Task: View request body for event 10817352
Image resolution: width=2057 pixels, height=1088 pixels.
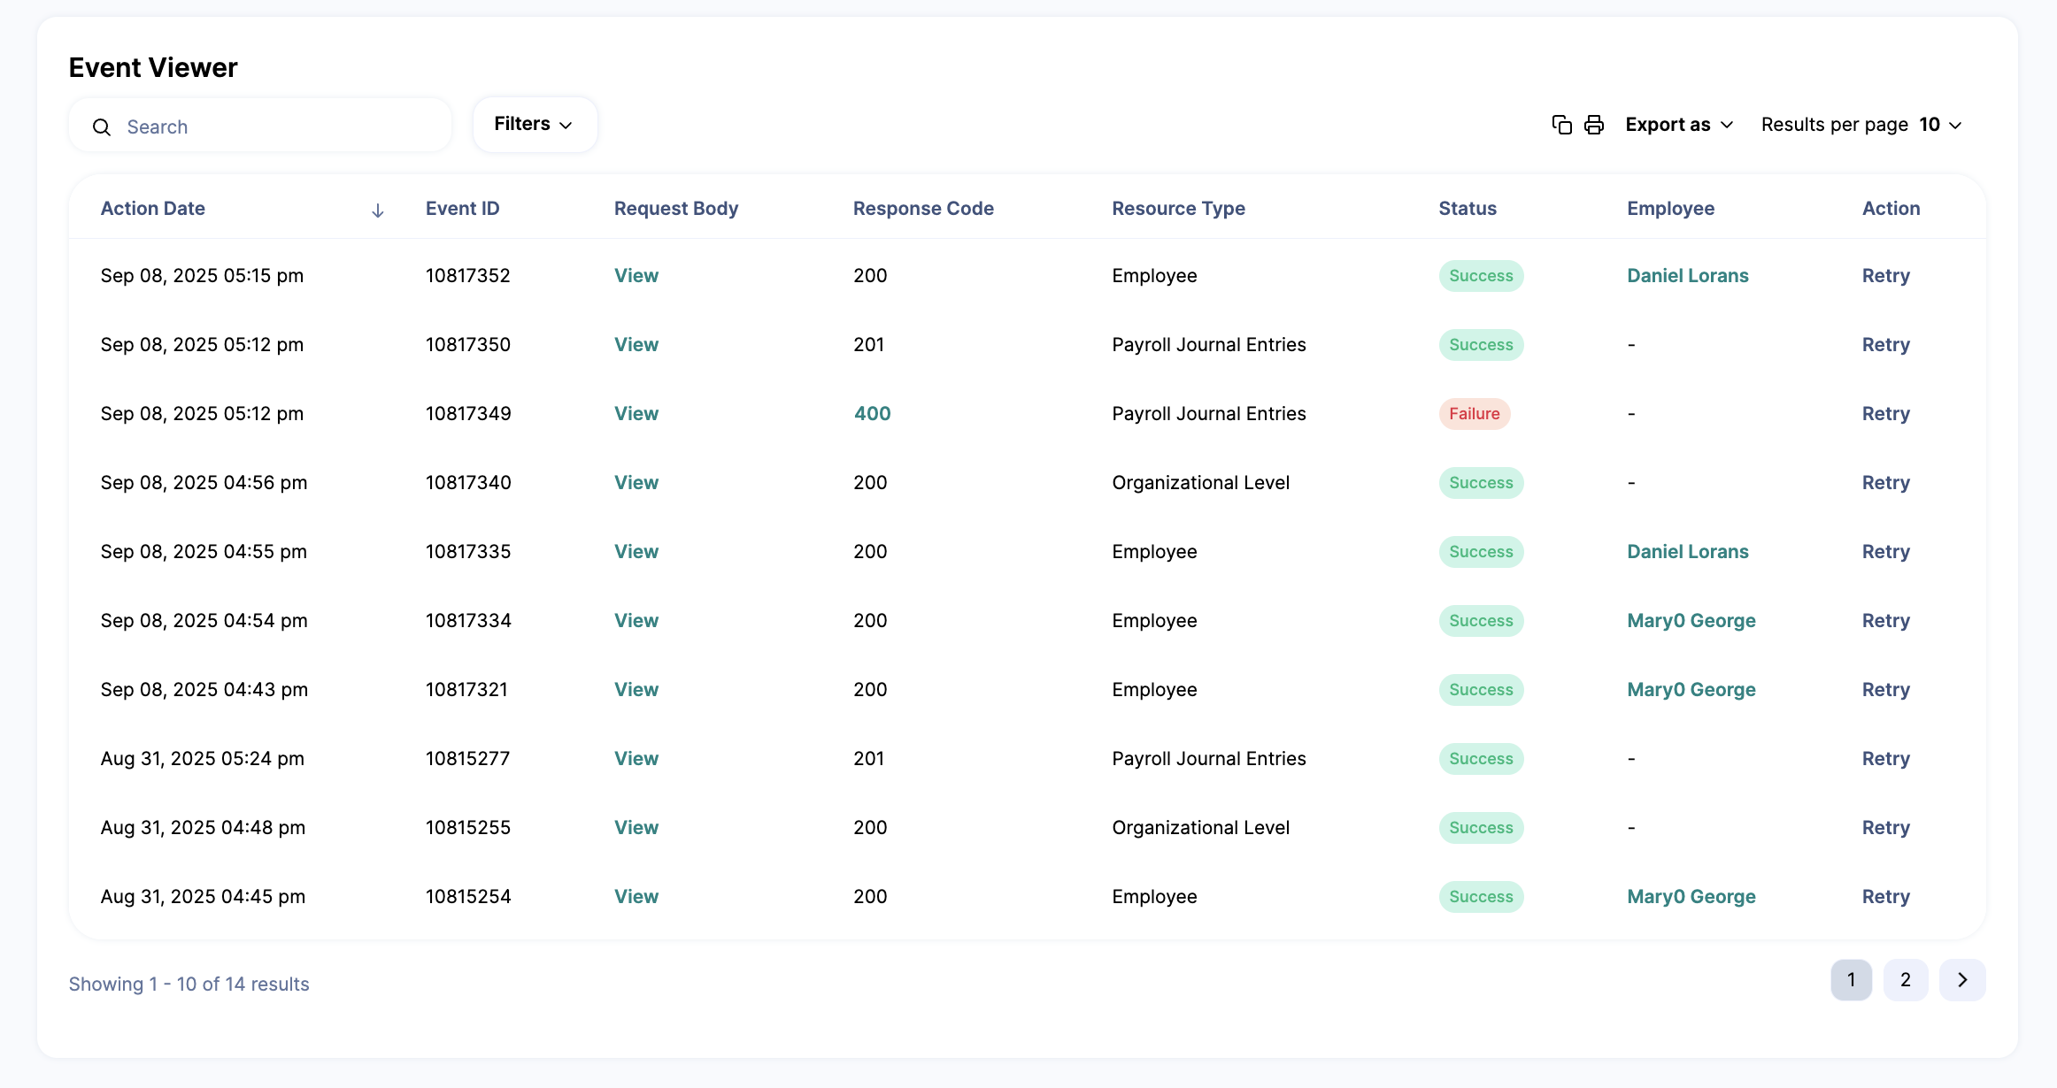Action: 636,276
